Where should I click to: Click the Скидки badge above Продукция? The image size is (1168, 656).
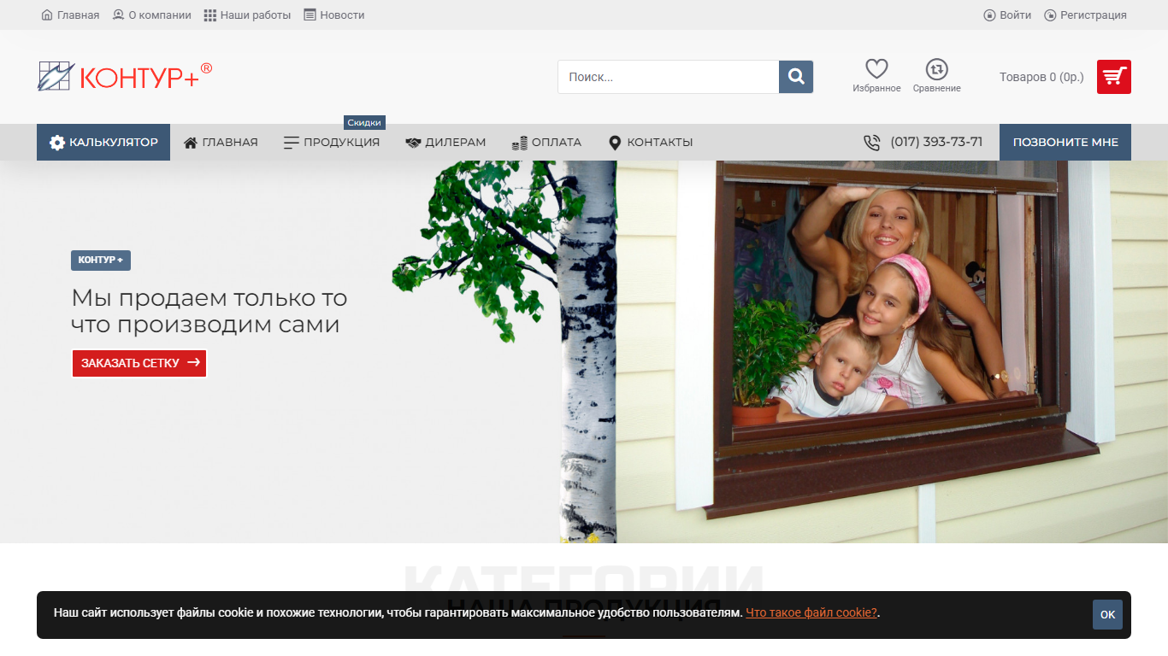point(364,123)
